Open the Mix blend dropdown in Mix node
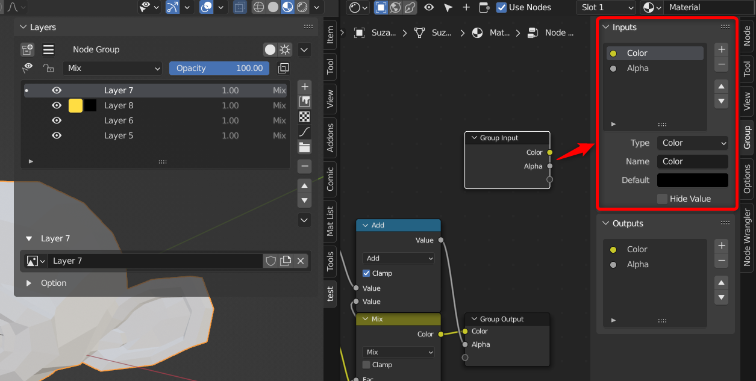Image resolution: width=756 pixels, height=381 pixels. click(x=398, y=352)
